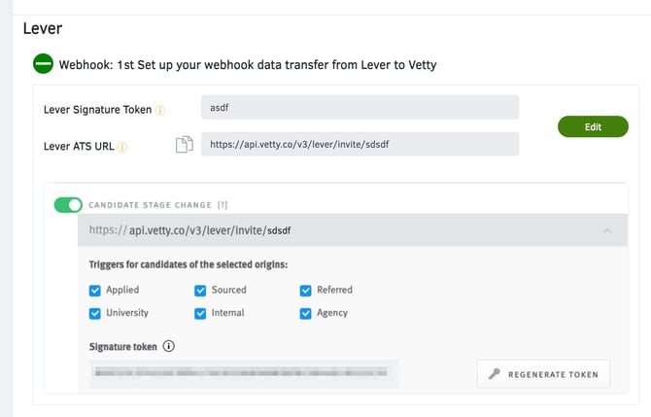Collapse the webhook URL row chevron

(607, 230)
